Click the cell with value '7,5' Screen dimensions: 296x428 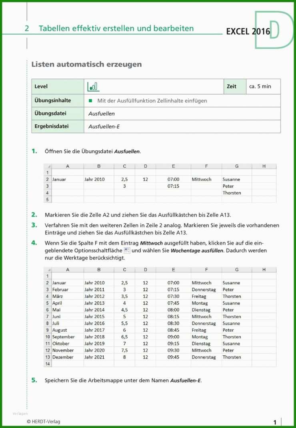point(124,350)
